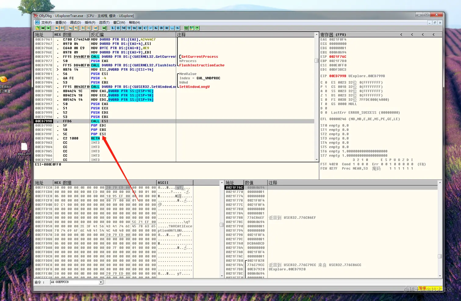Open Breakpoints window with B button
This screenshot has height=301, width=461.
[x=161, y=28]
